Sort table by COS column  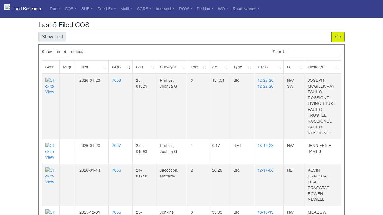point(120,67)
